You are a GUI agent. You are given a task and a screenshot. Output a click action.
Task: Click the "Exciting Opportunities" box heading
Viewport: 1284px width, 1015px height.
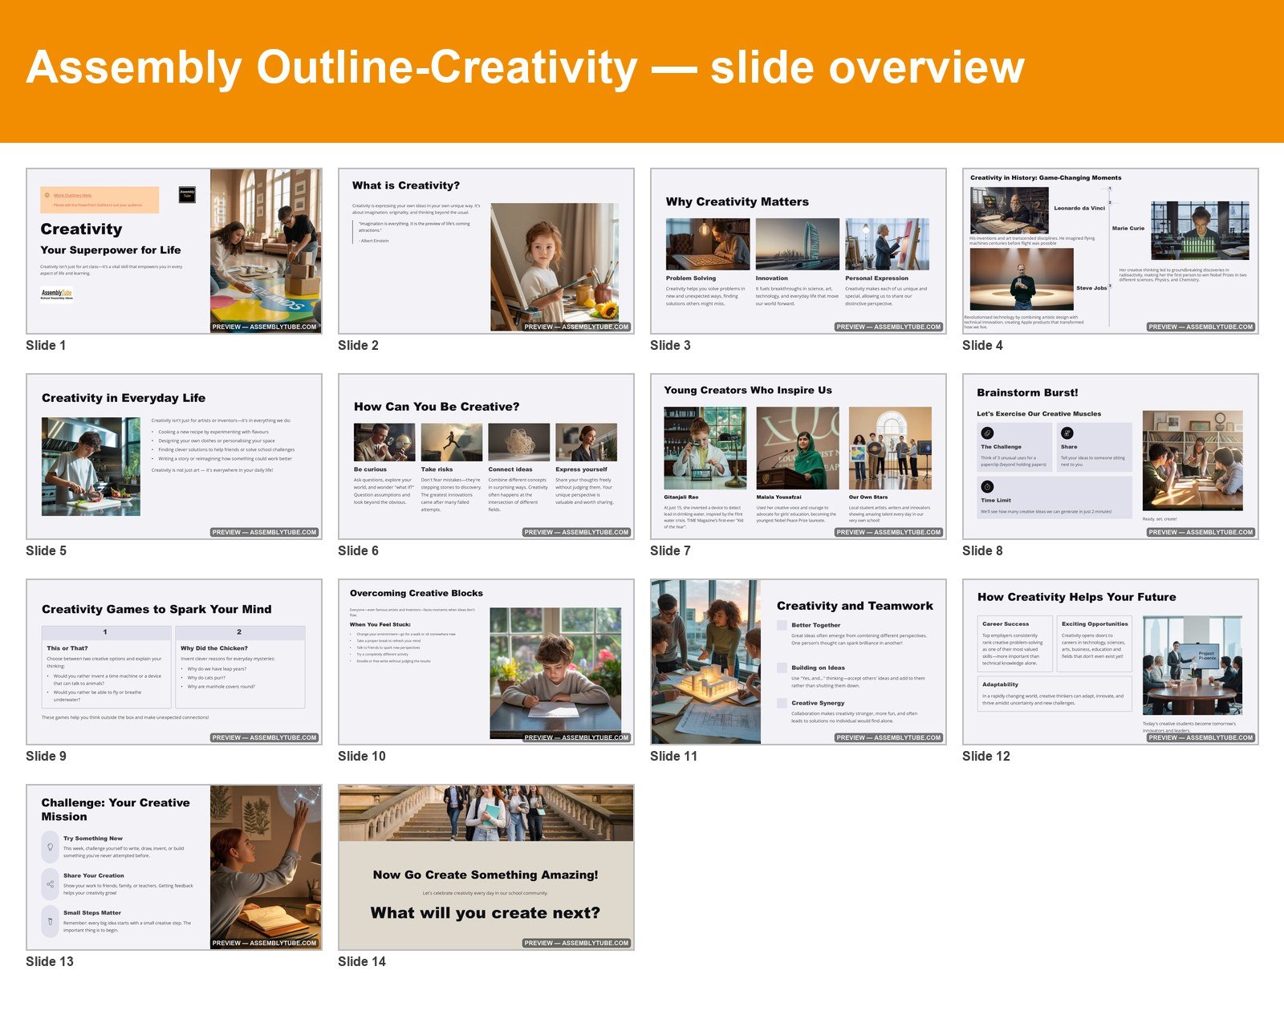point(1095,623)
